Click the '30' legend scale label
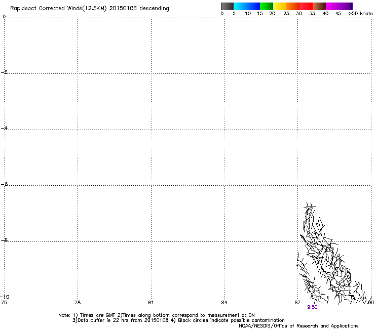Image resolution: width=375 pixels, height=329 pixels. coord(299,14)
